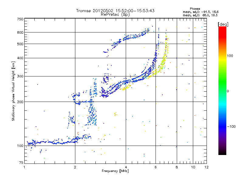Click the 'Phases' header text
243x182 pixels.
pos(195,9)
